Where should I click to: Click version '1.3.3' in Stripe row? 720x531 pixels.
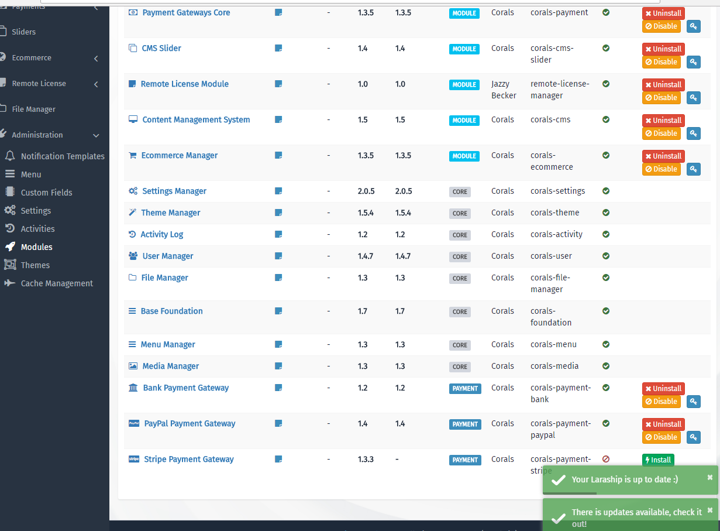coord(366,459)
